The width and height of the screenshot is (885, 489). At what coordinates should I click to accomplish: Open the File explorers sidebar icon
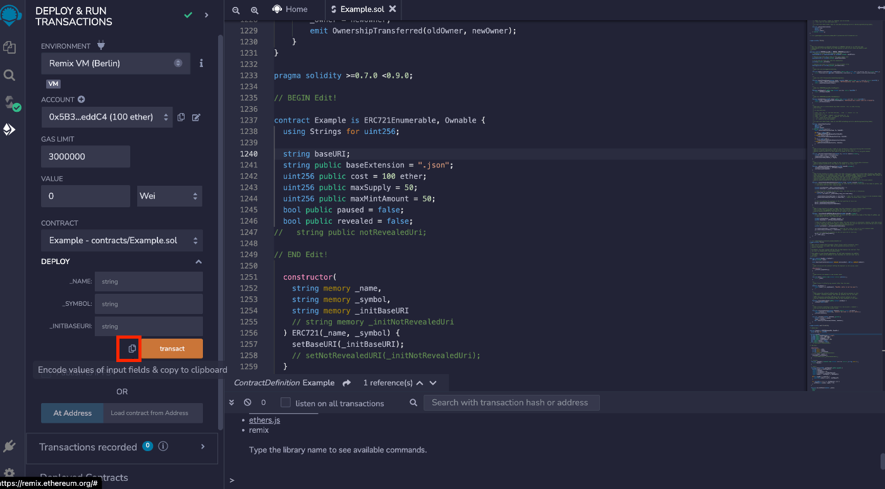click(x=9, y=47)
